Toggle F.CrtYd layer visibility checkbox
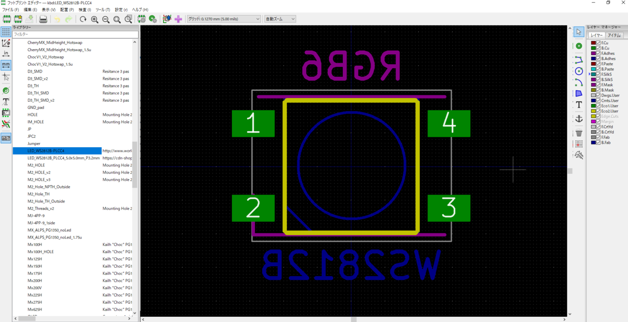 coord(598,127)
